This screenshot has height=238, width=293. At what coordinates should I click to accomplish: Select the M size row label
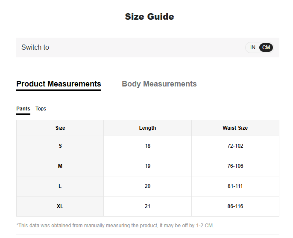click(x=60, y=166)
